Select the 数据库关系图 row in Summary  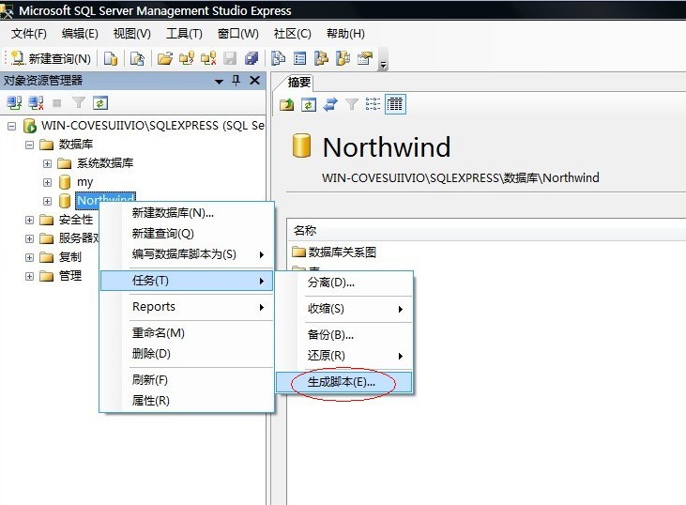point(334,252)
